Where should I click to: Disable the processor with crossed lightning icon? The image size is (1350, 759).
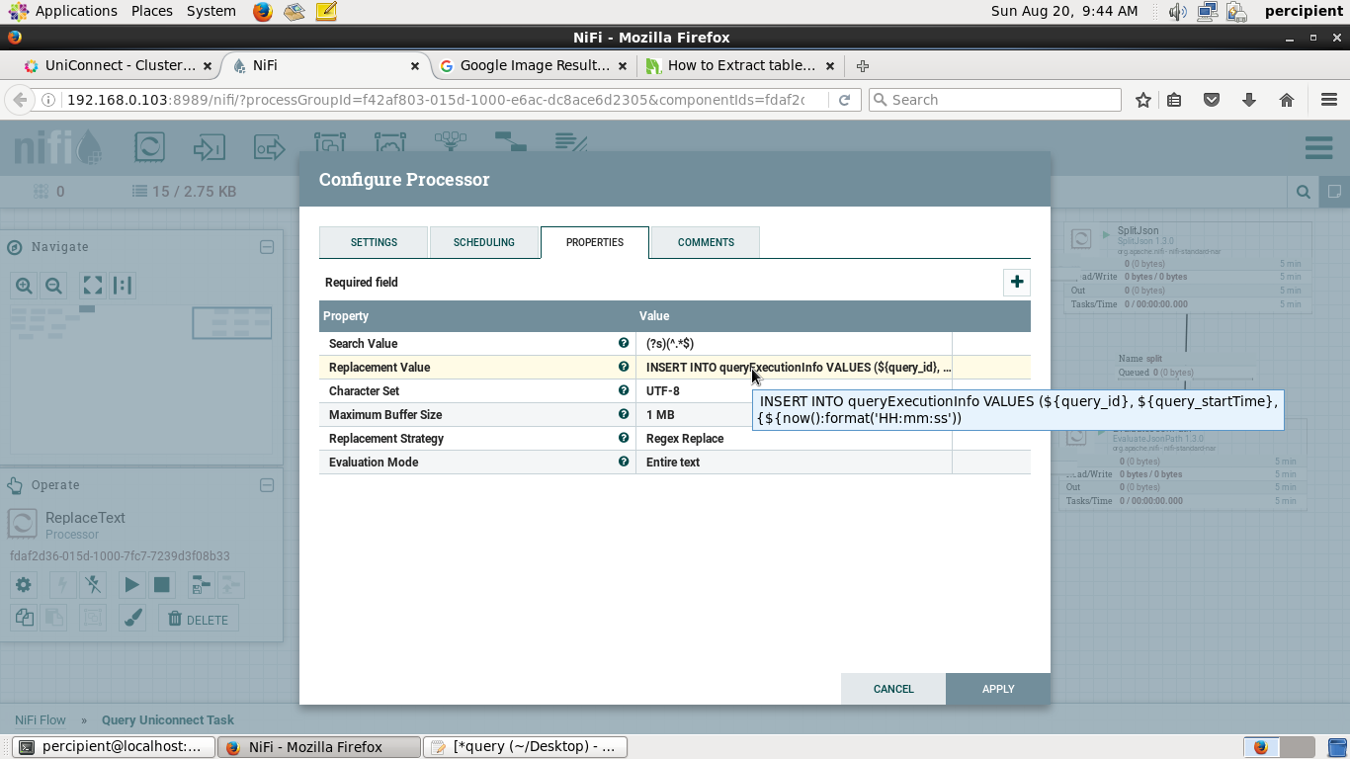92,584
